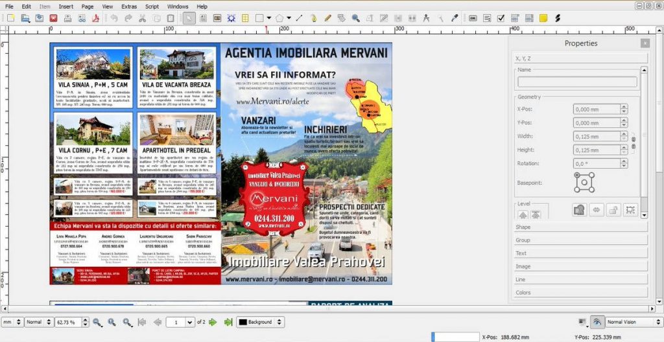This screenshot has height=342, width=664.
Task: Open the Background layer dropdown
Action: [x=279, y=322]
